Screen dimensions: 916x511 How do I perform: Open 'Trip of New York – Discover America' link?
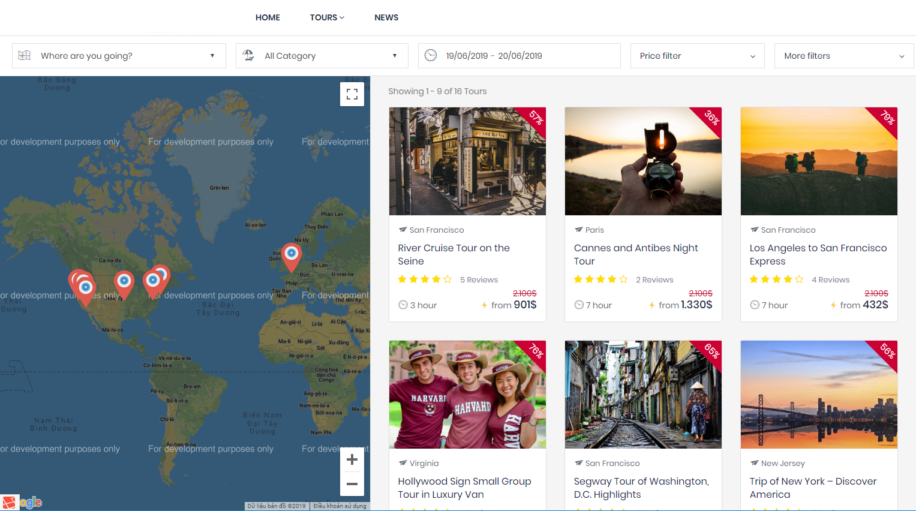point(813,488)
